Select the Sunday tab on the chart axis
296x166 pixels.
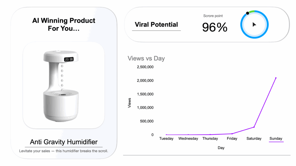point(276,139)
